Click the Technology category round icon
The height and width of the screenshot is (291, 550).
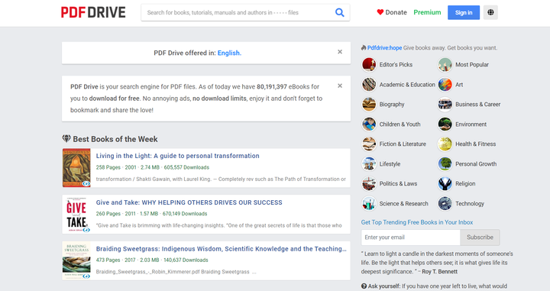445,204
